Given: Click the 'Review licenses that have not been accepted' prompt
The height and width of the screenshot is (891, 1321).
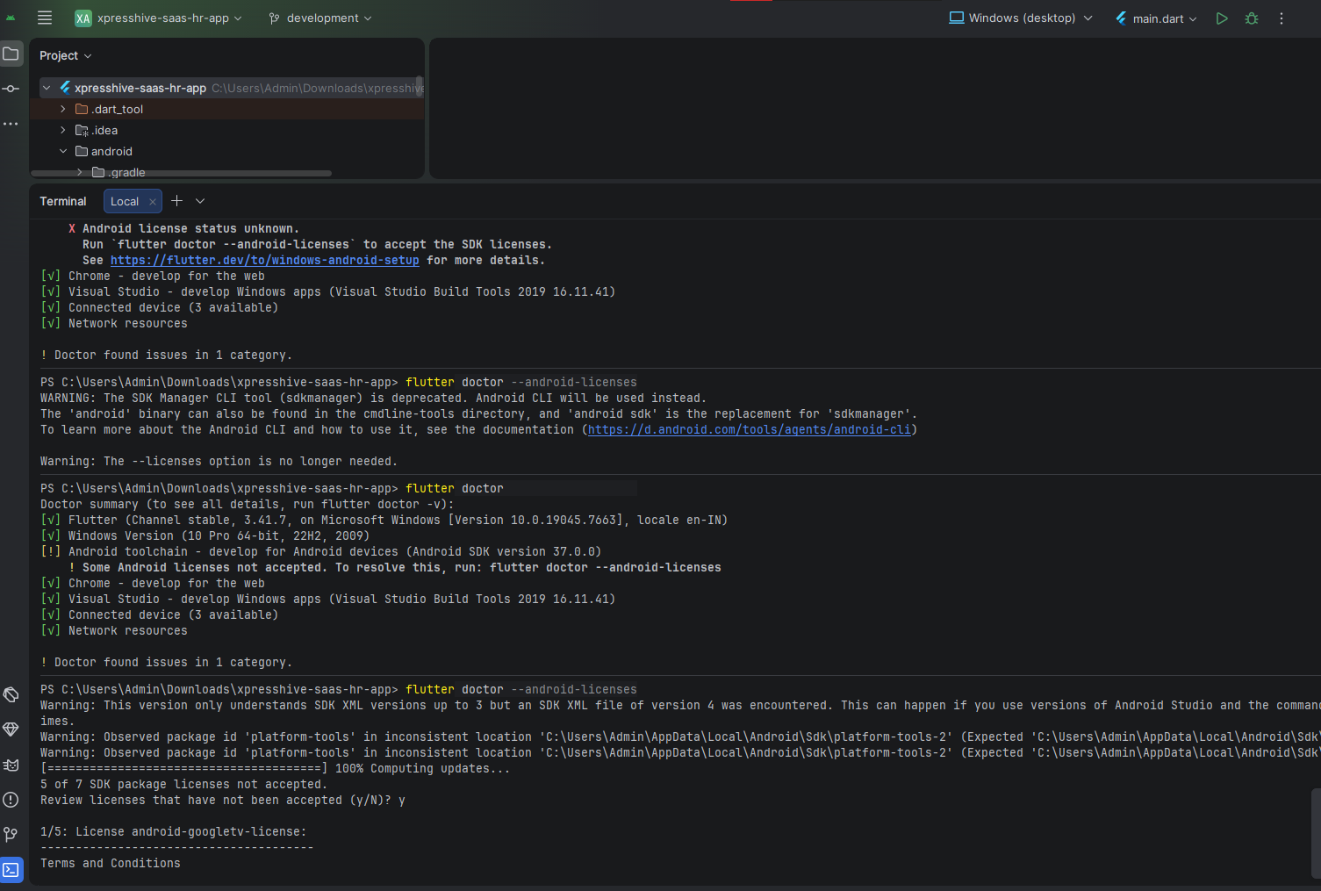Looking at the screenshot, I should coord(223,801).
